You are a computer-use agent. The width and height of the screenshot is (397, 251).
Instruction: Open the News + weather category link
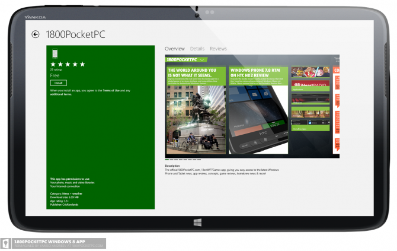click(72, 193)
